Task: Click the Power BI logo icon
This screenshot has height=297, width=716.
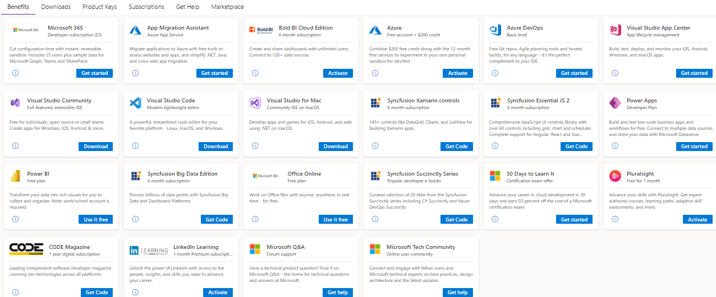Action: point(16,176)
